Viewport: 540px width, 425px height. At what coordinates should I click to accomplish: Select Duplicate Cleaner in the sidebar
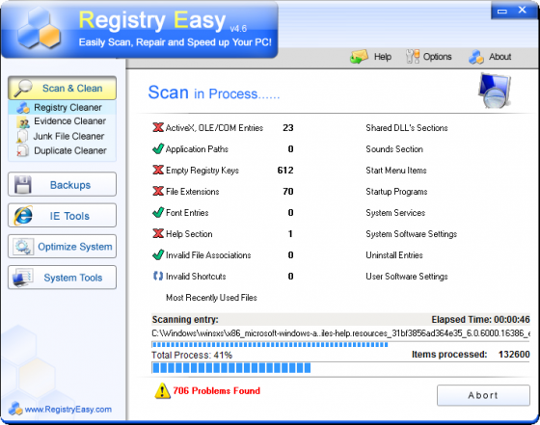click(x=62, y=150)
